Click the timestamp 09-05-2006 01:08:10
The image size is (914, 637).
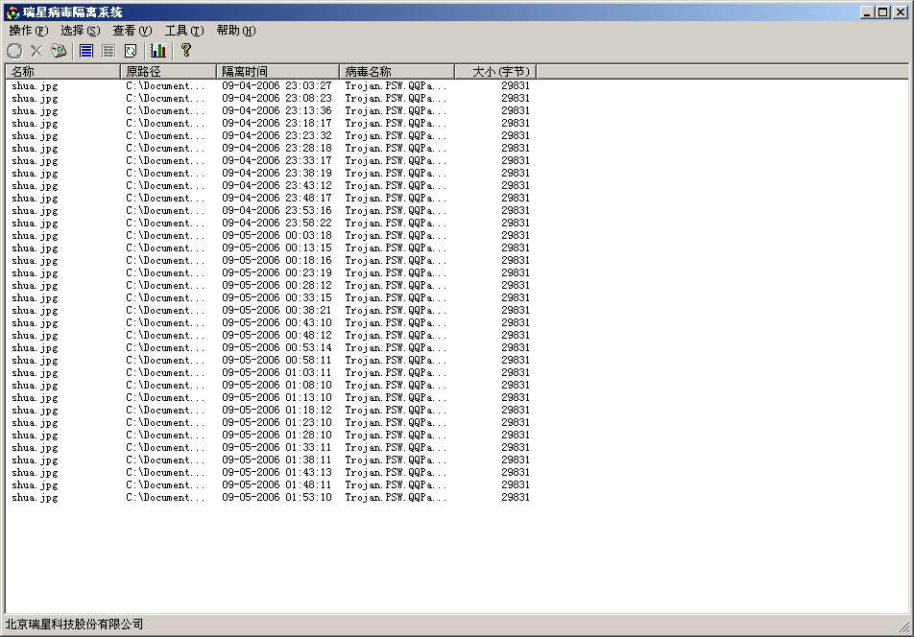coord(277,386)
